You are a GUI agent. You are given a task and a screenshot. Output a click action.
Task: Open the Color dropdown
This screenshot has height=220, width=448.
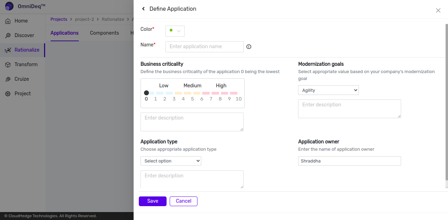click(175, 31)
